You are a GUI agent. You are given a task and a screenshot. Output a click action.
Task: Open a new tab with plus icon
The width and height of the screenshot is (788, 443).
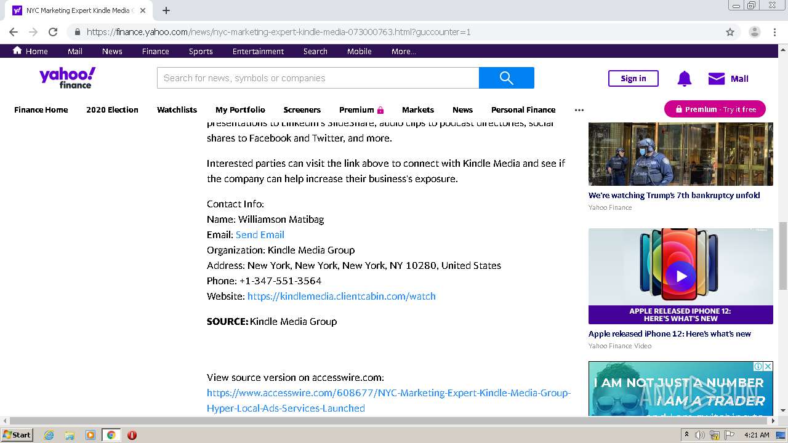pyautogui.click(x=166, y=10)
